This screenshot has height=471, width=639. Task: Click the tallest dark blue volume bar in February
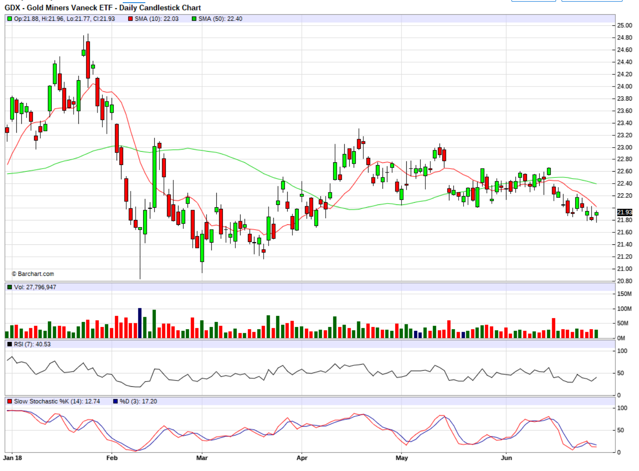tap(140, 323)
